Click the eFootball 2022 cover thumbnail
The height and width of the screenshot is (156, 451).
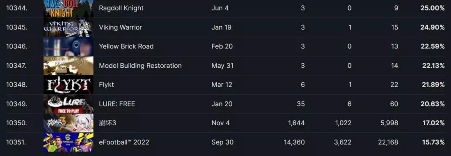click(x=69, y=142)
